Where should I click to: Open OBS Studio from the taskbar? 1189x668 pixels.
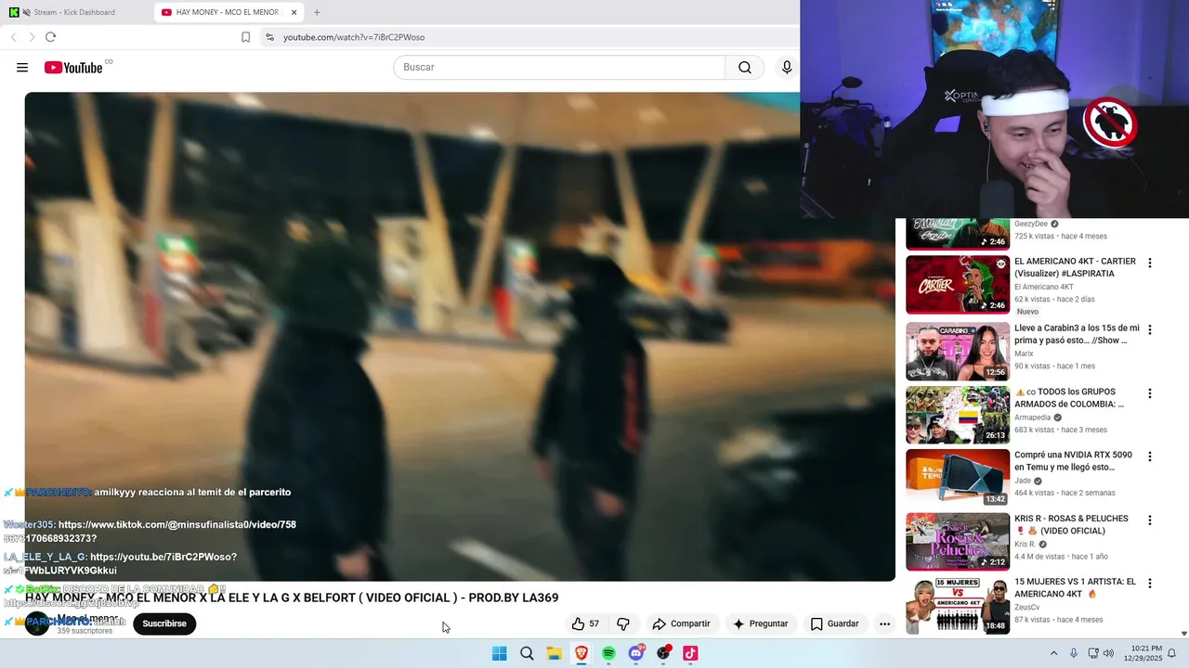tap(663, 653)
